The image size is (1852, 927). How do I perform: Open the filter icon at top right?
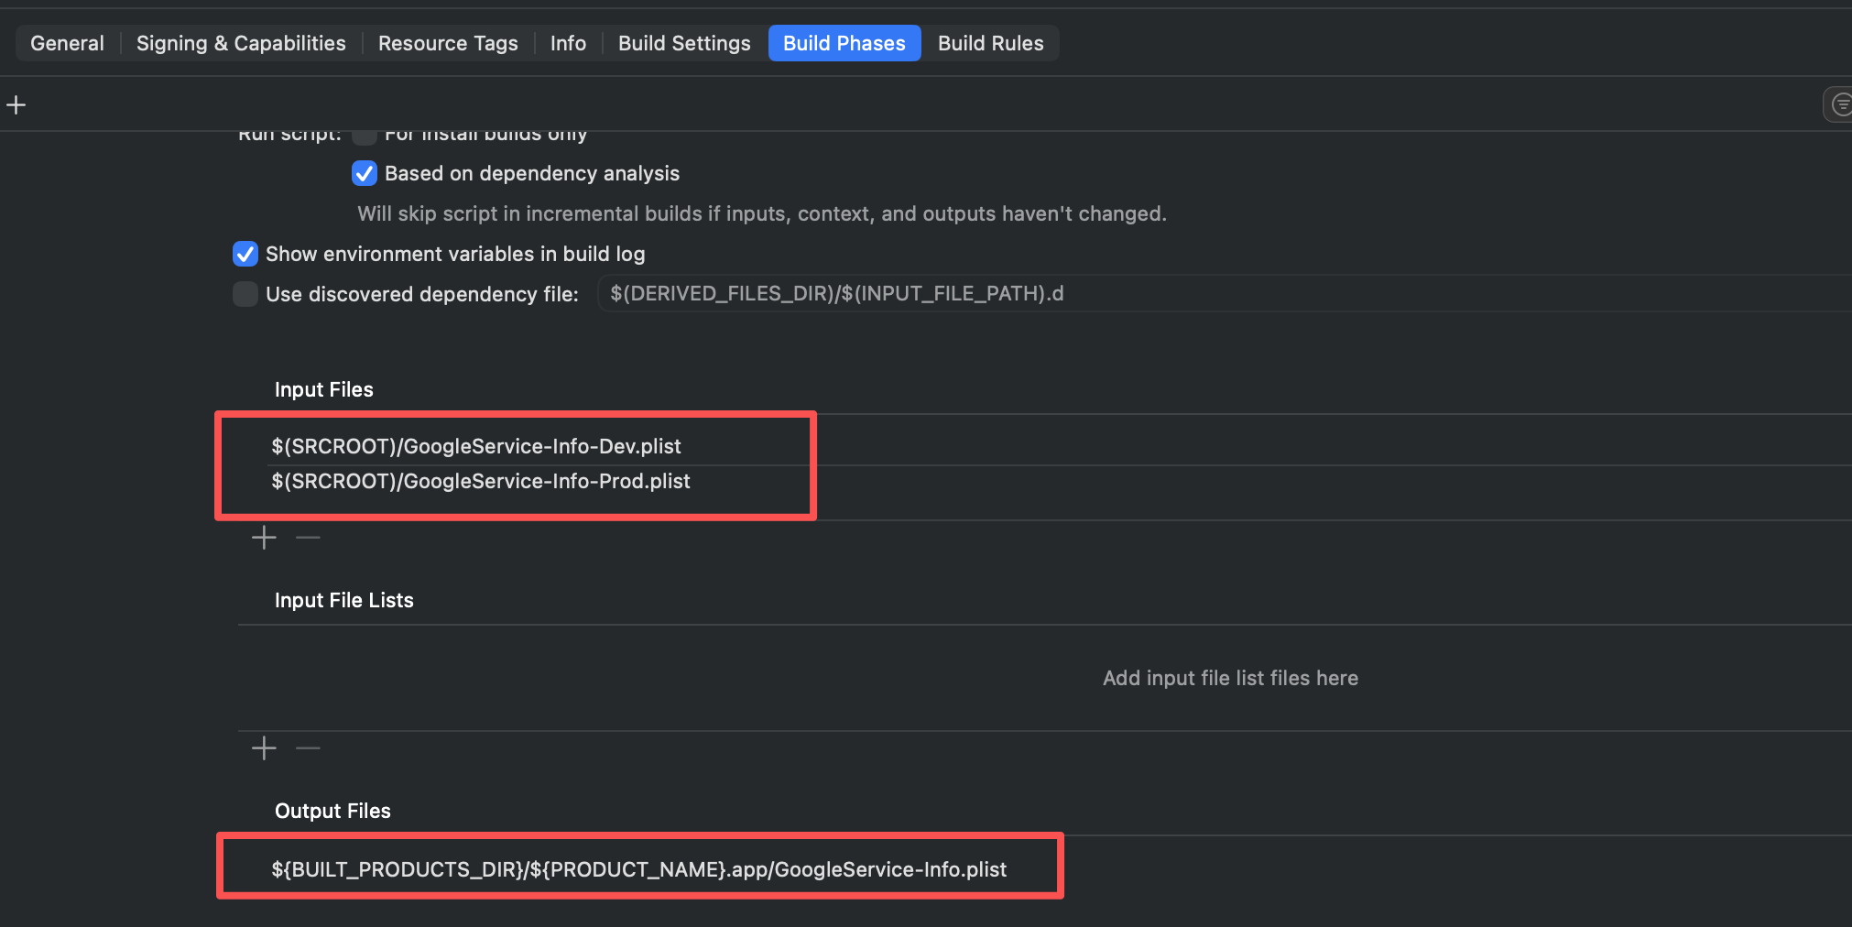pyautogui.click(x=1839, y=105)
